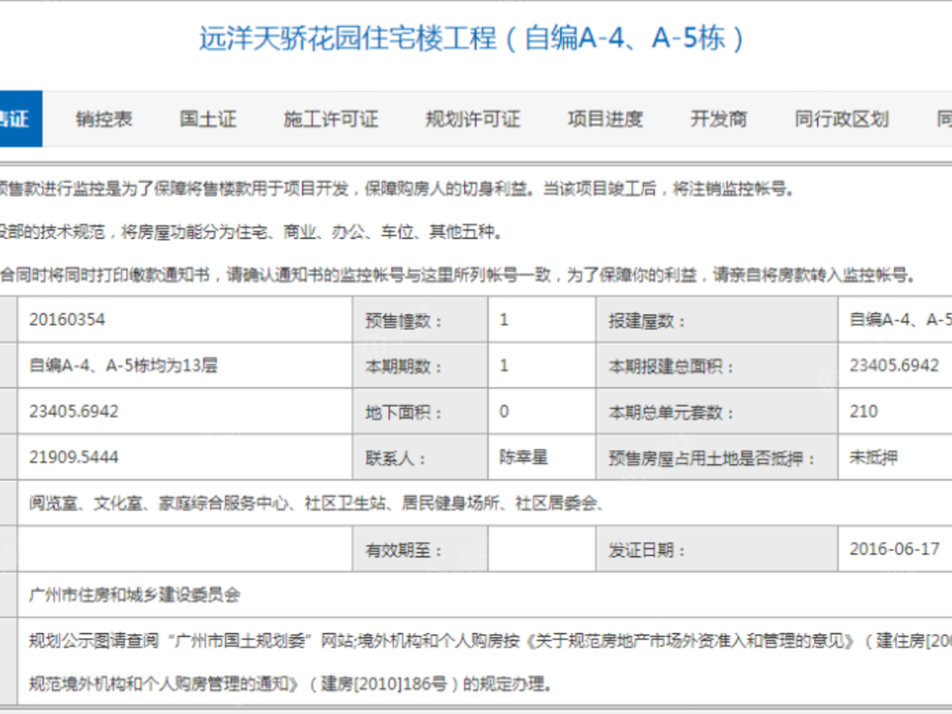Click the note starting with 规划公示图请查阅
The height and width of the screenshot is (714, 952).
click(490, 640)
